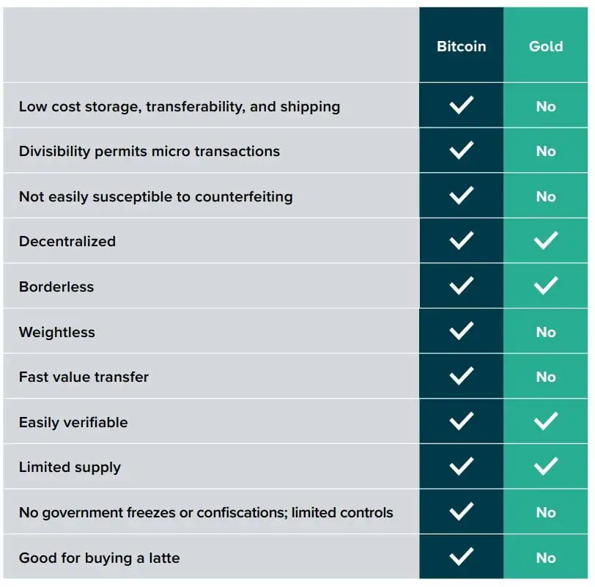Viewport: 595px width, 587px height.
Task: Click Gold checkmark in the Decentralized row
Action: 546,240
